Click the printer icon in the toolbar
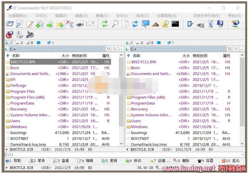The width and height of the screenshot is (249, 175). coord(80,24)
